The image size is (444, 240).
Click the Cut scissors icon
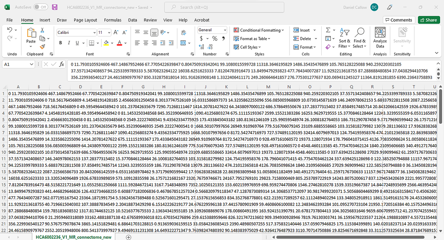pos(42,30)
